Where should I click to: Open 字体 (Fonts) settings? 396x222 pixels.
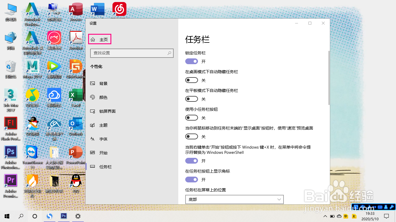(103, 139)
